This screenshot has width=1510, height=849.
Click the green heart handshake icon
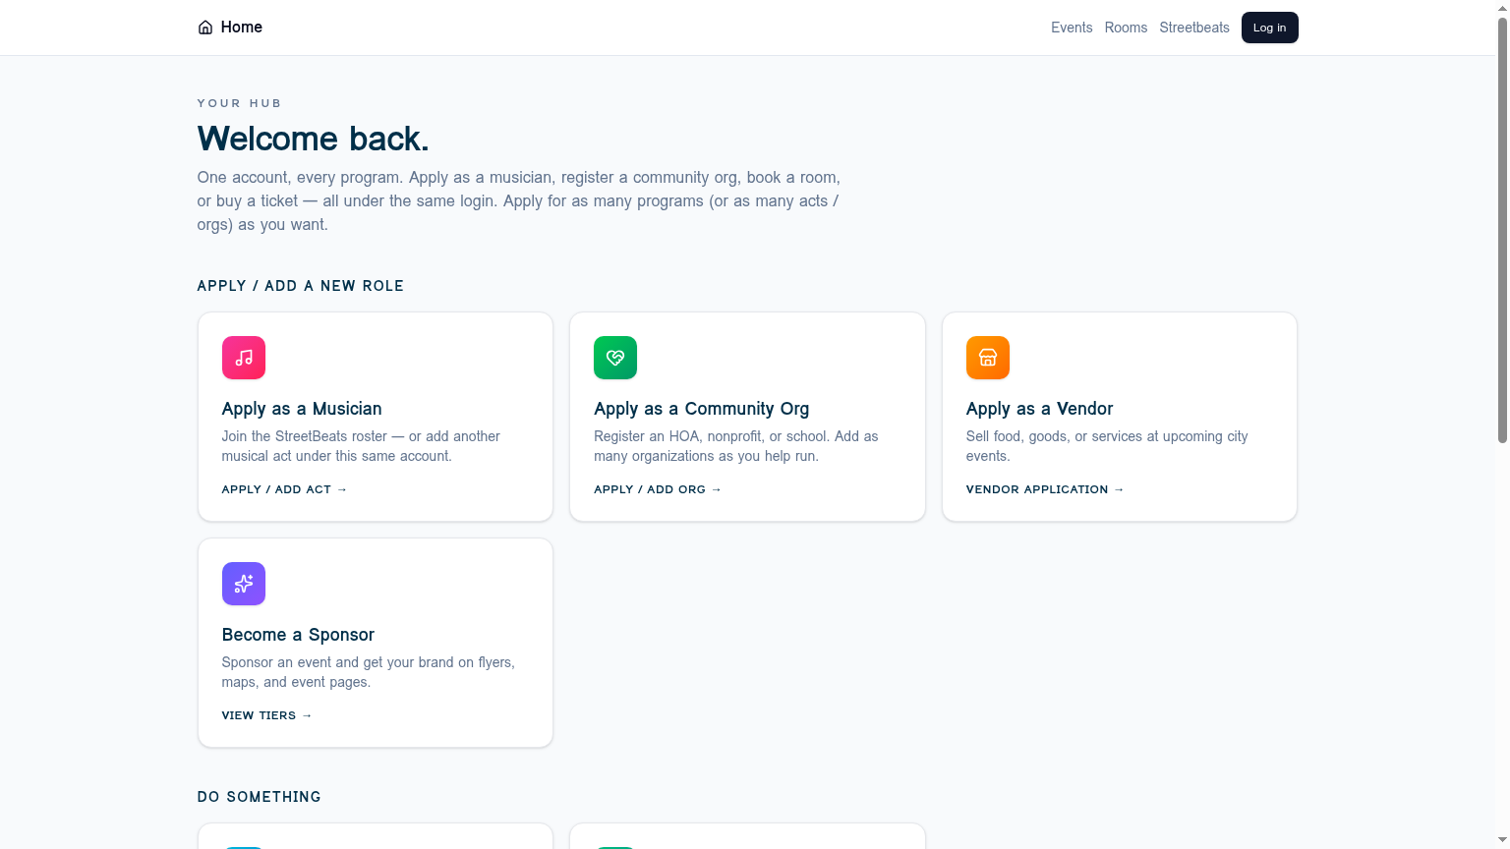point(615,358)
